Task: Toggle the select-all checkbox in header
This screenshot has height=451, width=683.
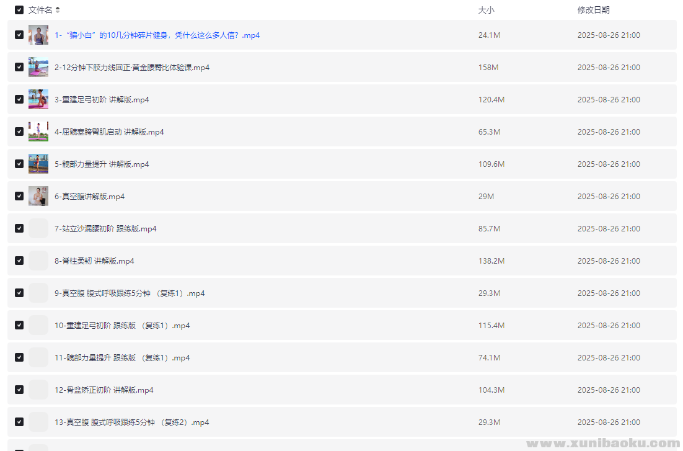Action: point(19,10)
